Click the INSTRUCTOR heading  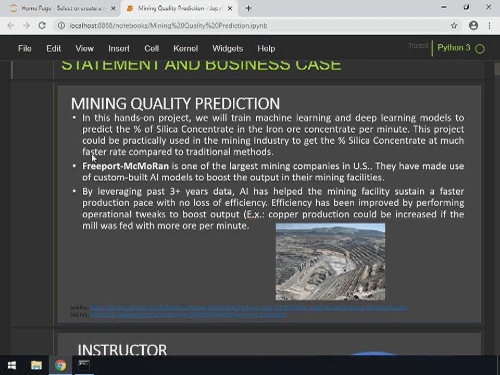(x=122, y=349)
